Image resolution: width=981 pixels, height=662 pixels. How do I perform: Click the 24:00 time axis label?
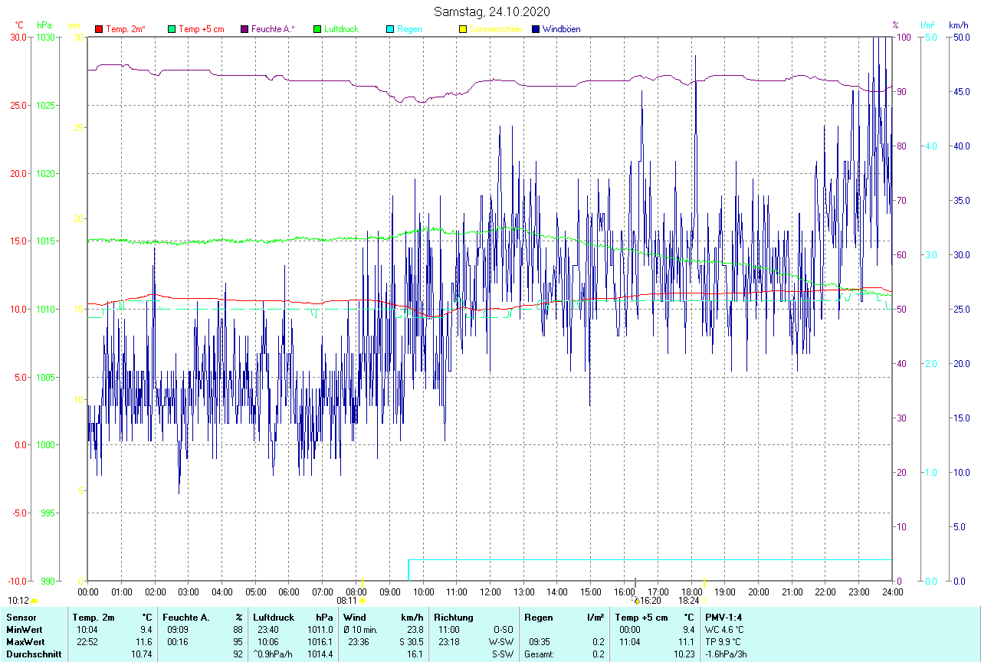pos(892,592)
